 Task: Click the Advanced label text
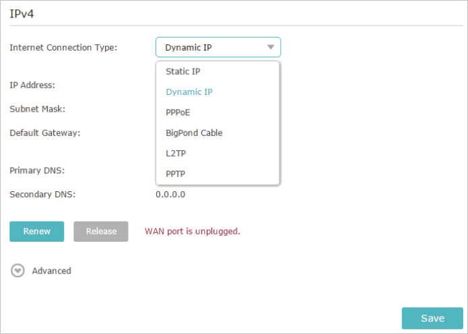coord(51,271)
